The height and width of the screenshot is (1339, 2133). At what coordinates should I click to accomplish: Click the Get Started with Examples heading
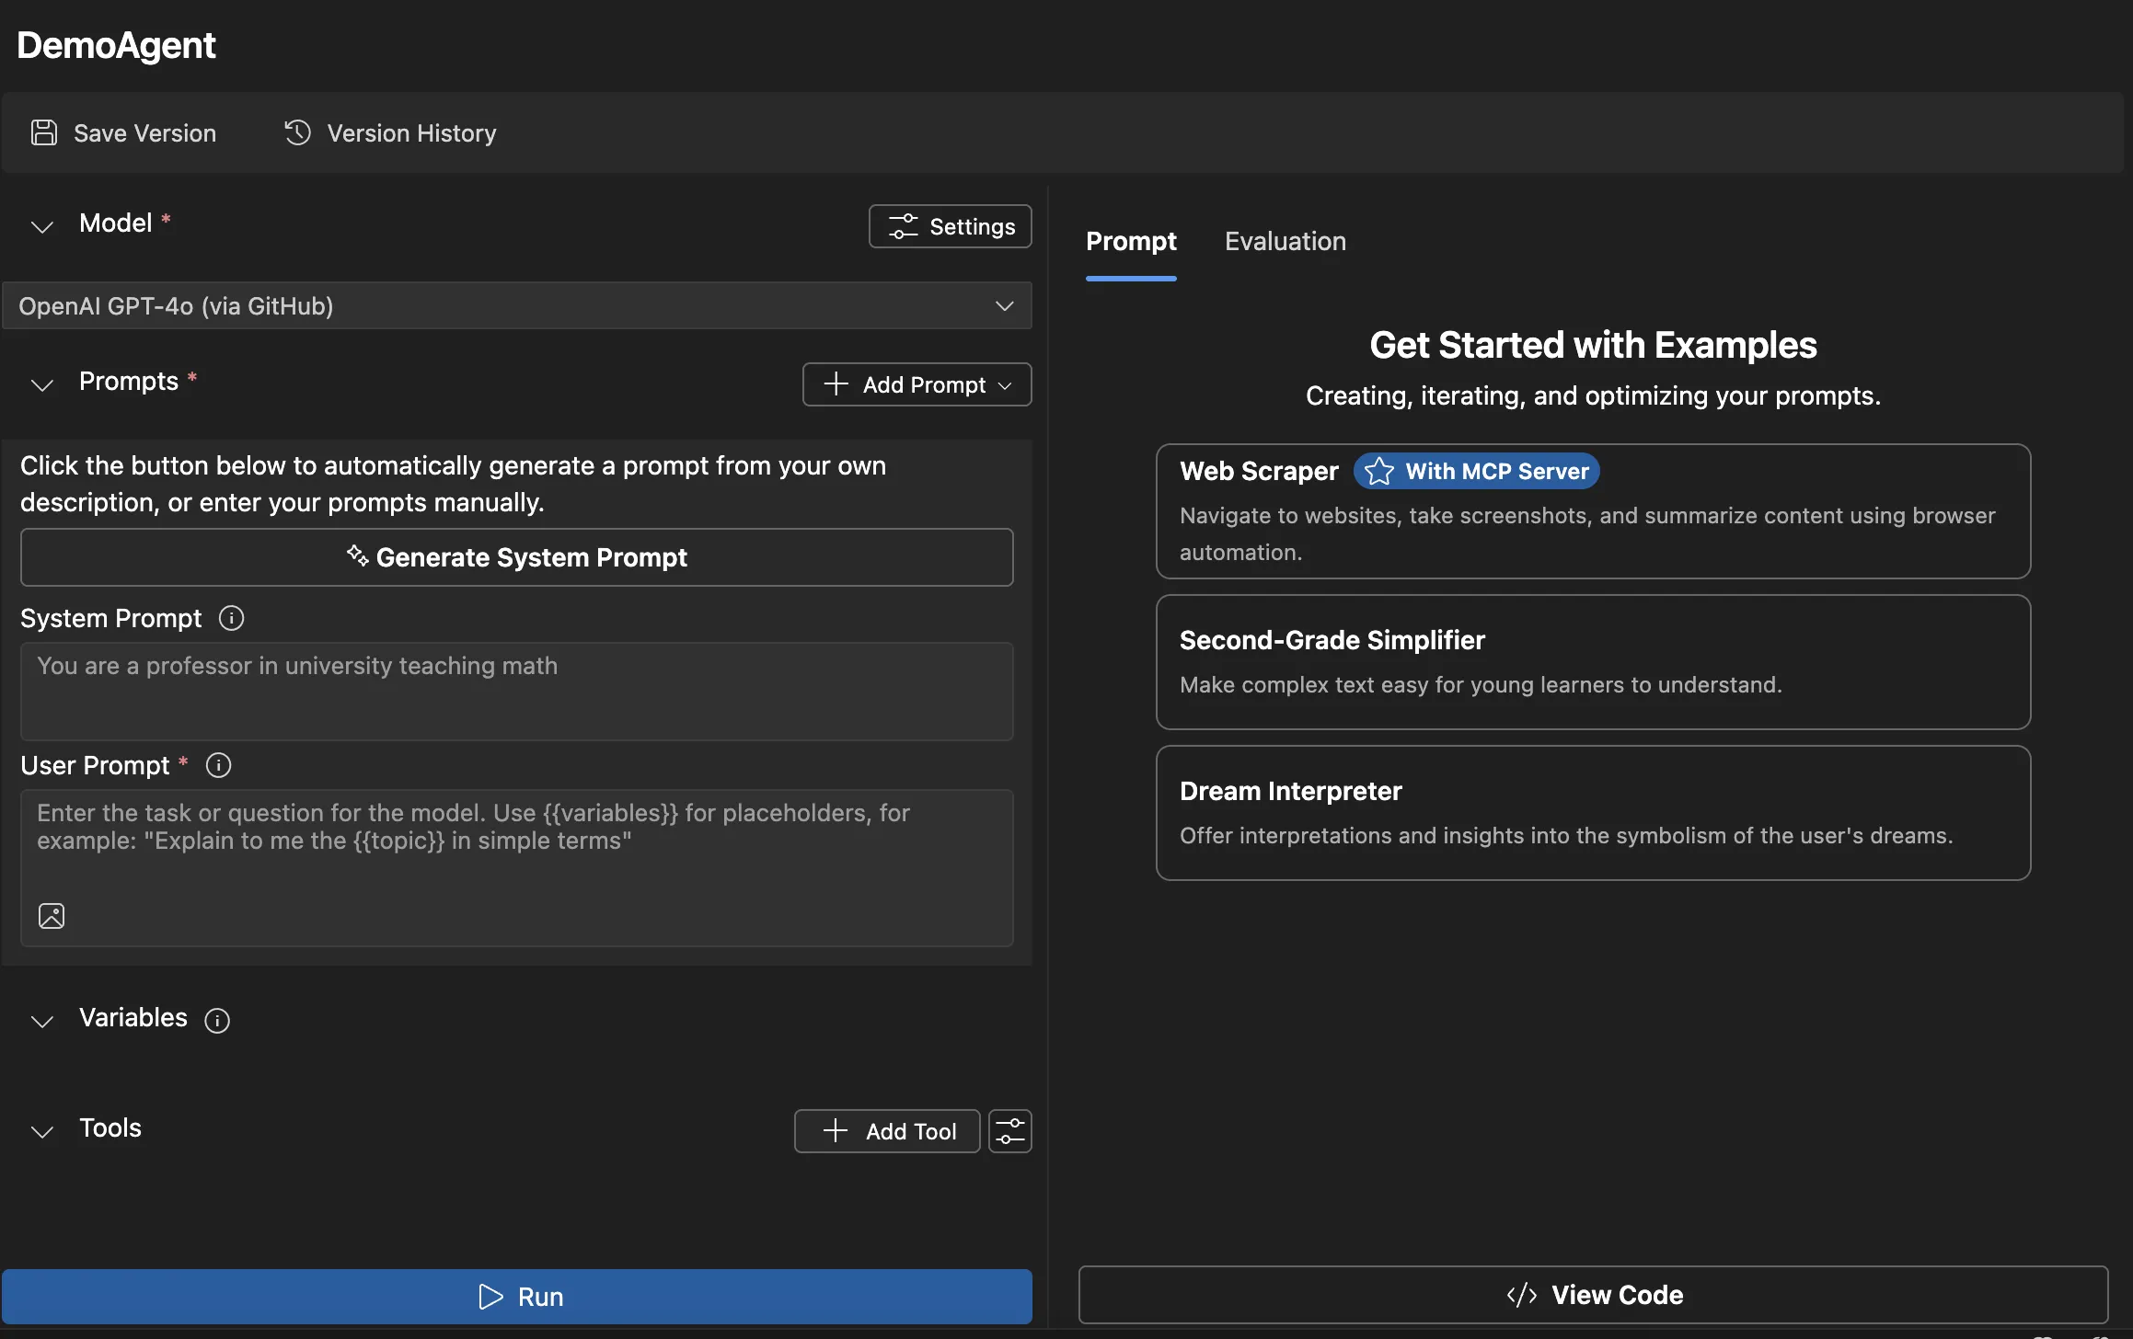[1593, 345]
